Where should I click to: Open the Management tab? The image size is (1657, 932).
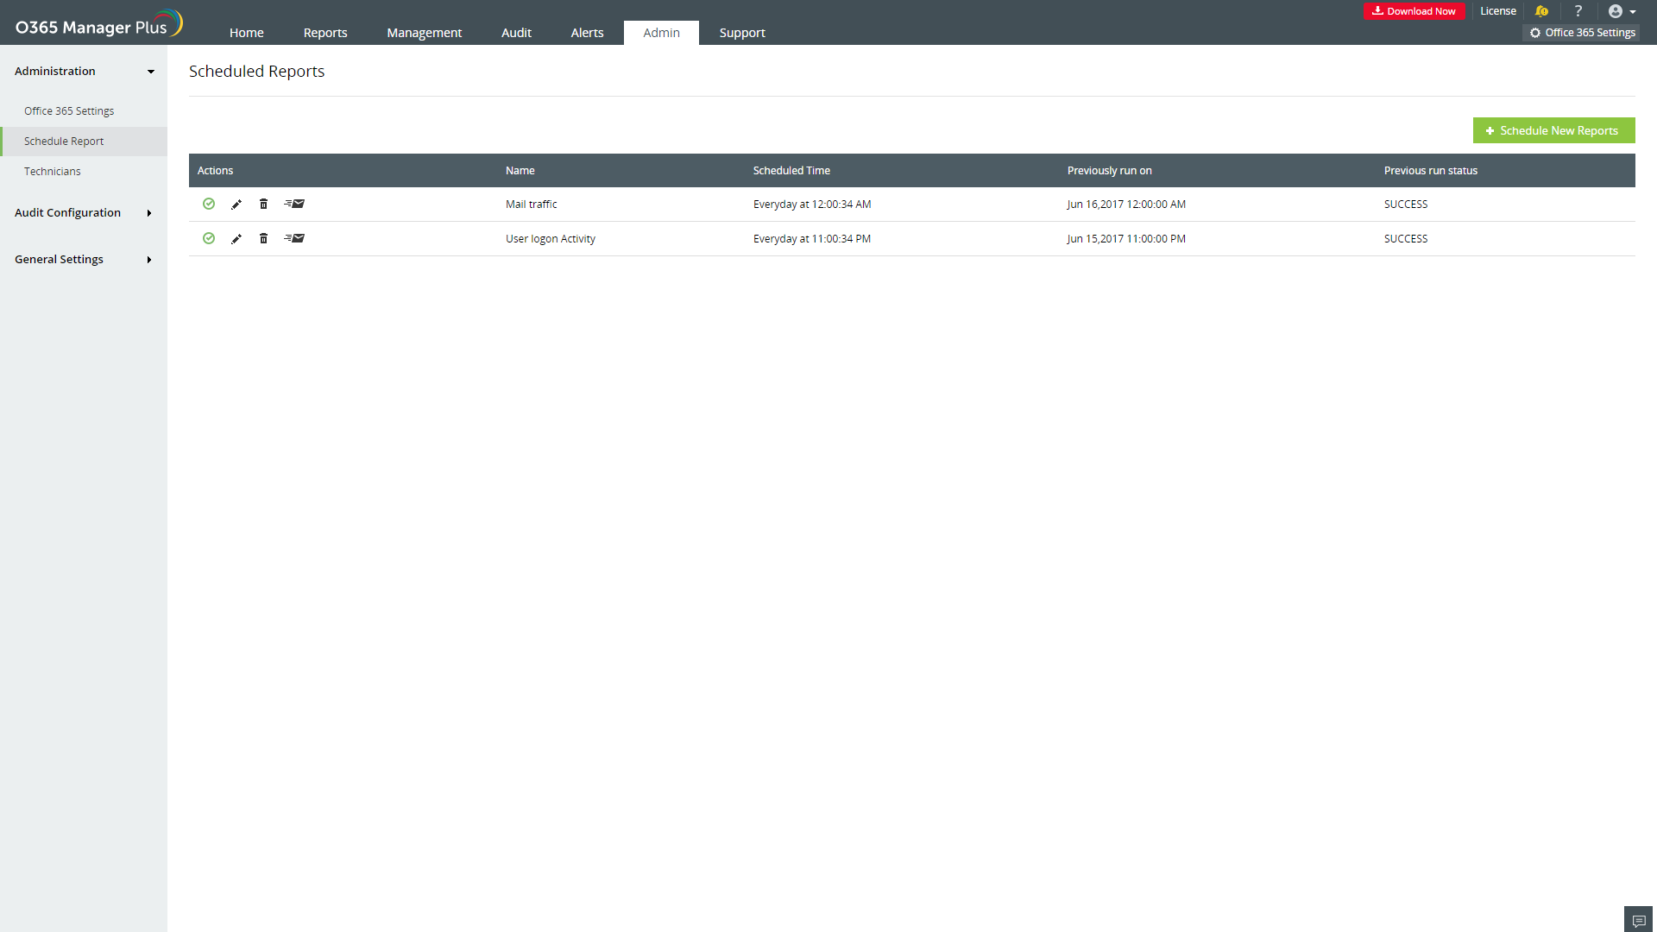[424, 33]
